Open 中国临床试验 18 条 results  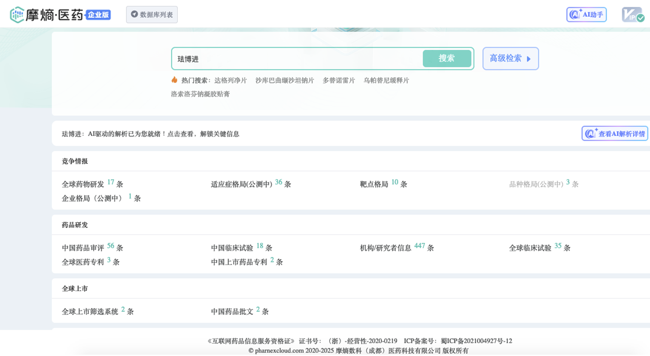pyautogui.click(x=241, y=247)
